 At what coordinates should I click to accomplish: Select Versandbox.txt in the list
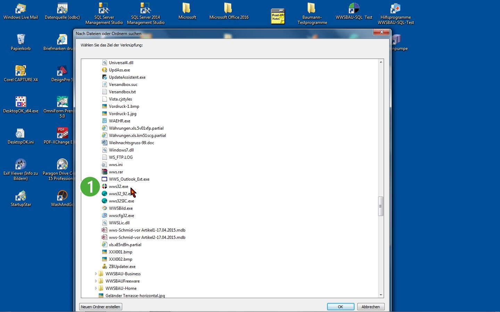pos(122,92)
